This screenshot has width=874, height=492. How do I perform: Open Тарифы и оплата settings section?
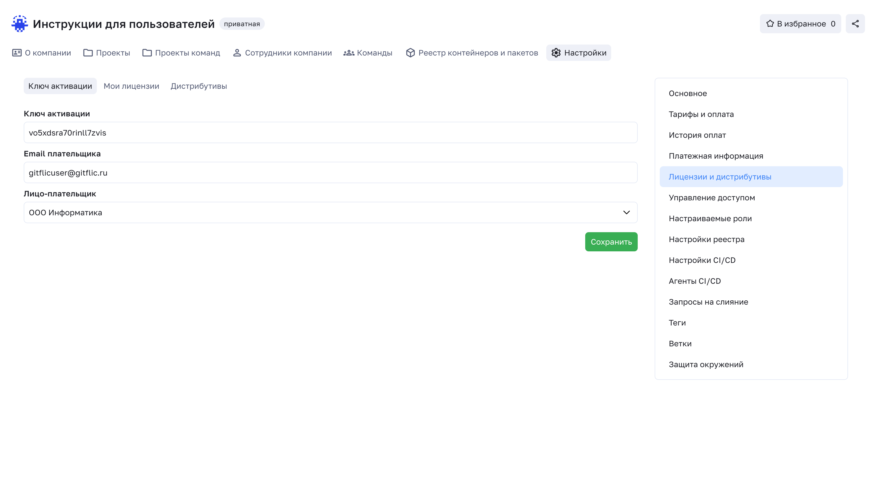point(701,114)
